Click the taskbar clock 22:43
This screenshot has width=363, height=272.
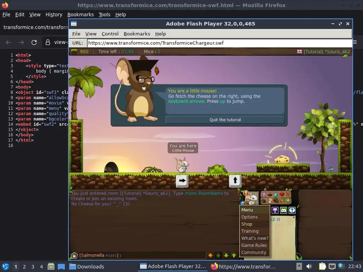354,266
